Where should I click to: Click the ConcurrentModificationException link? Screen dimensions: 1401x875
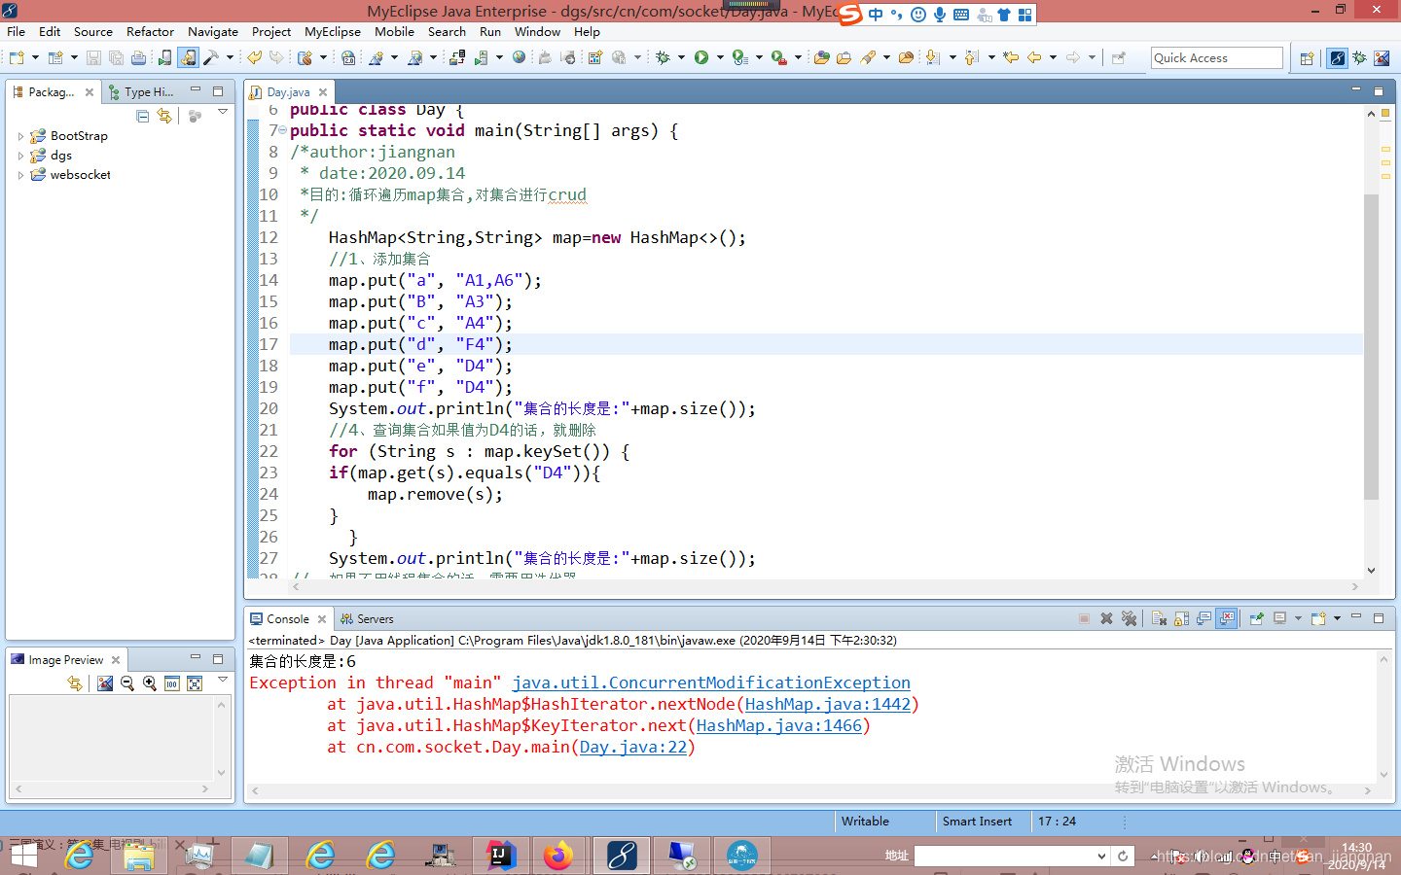coord(711,682)
